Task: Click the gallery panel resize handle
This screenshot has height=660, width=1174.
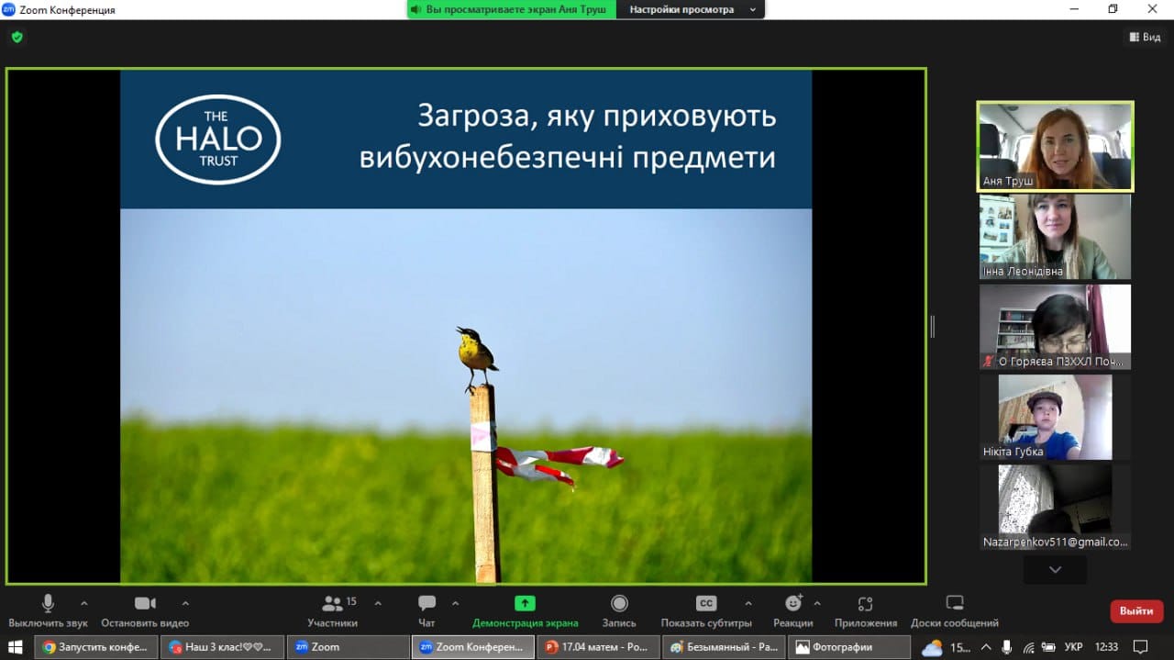Action: pos(933,326)
